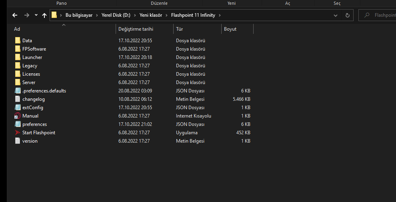Click the Internet Kısayolu type cell
Image resolution: width=396 pixels, height=202 pixels.
tap(194, 116)
